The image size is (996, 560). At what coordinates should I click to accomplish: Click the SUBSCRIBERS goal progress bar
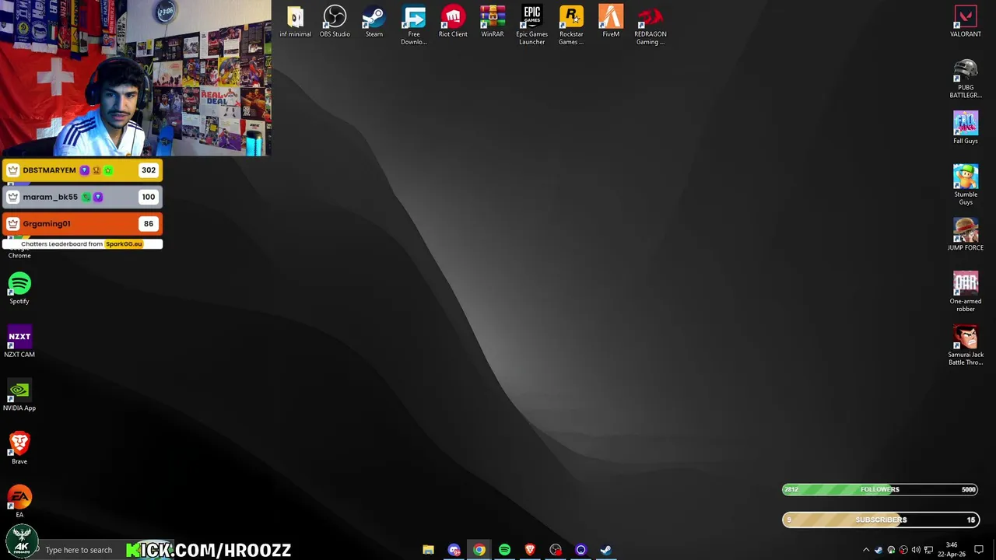coord(880,520)
